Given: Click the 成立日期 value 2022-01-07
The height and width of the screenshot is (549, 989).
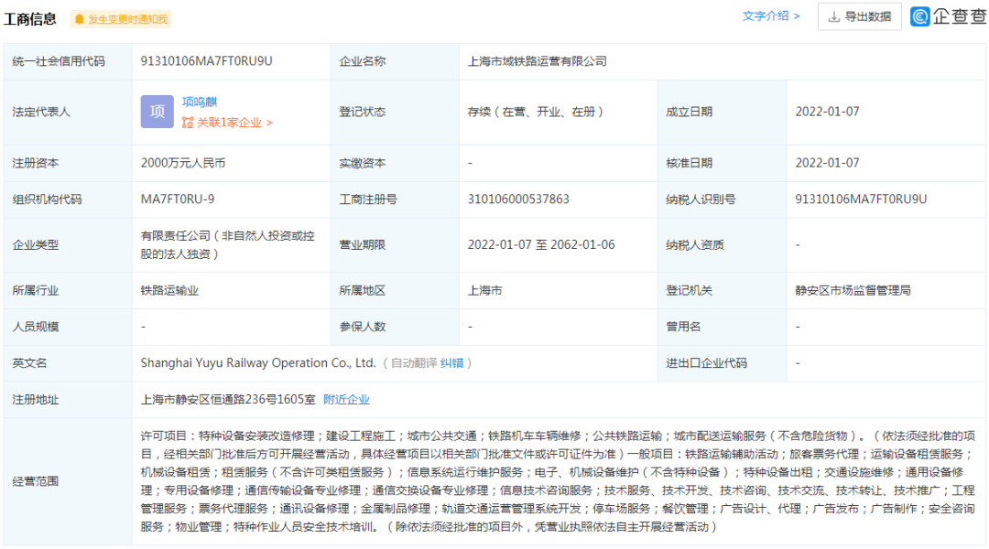Looking at the screenshot, I should (x=827, y=112).
